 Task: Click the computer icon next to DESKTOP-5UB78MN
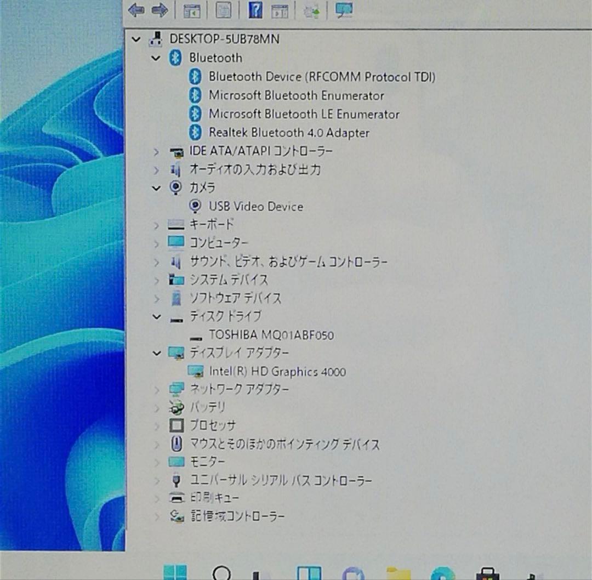pyautogui.click(x=155, y=39)
